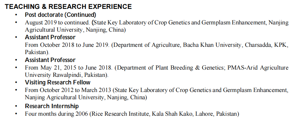Click the Kala Shah Kako, Lahore text
The width and height of the screenshot is (301, 120).
pyautogui.click(x=183, y=114)
